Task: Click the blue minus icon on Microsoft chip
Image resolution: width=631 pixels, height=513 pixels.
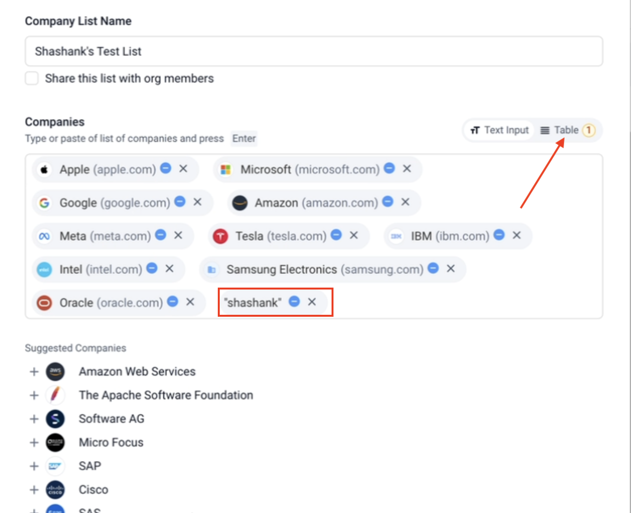Action: pos(389,168)
